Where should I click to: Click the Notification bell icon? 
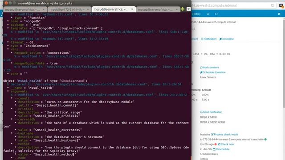click(202, 39)
